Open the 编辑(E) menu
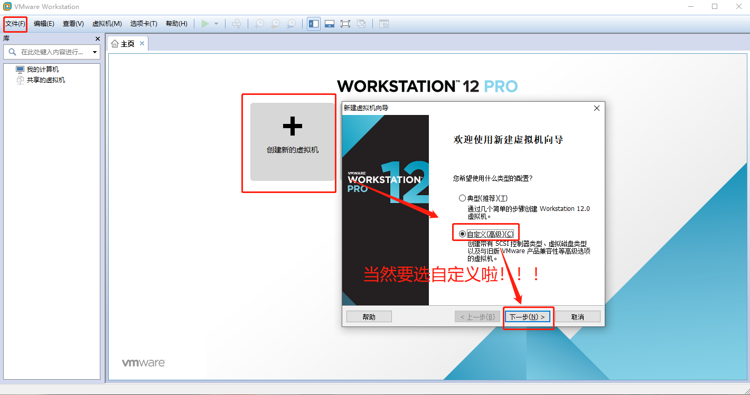 44,24
